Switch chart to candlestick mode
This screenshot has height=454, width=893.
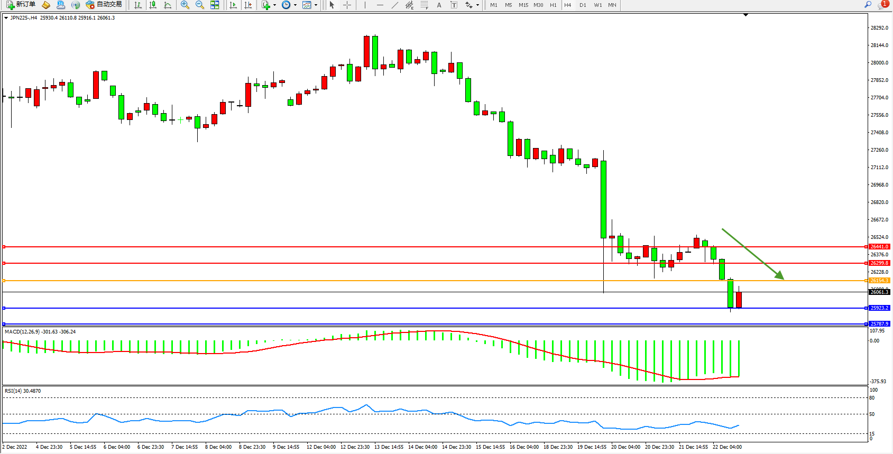coord(153,5)
